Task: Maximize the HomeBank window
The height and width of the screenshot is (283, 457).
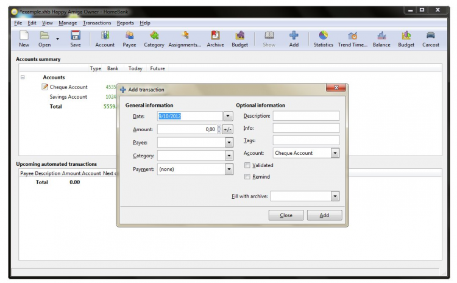Action: [422, 10]
